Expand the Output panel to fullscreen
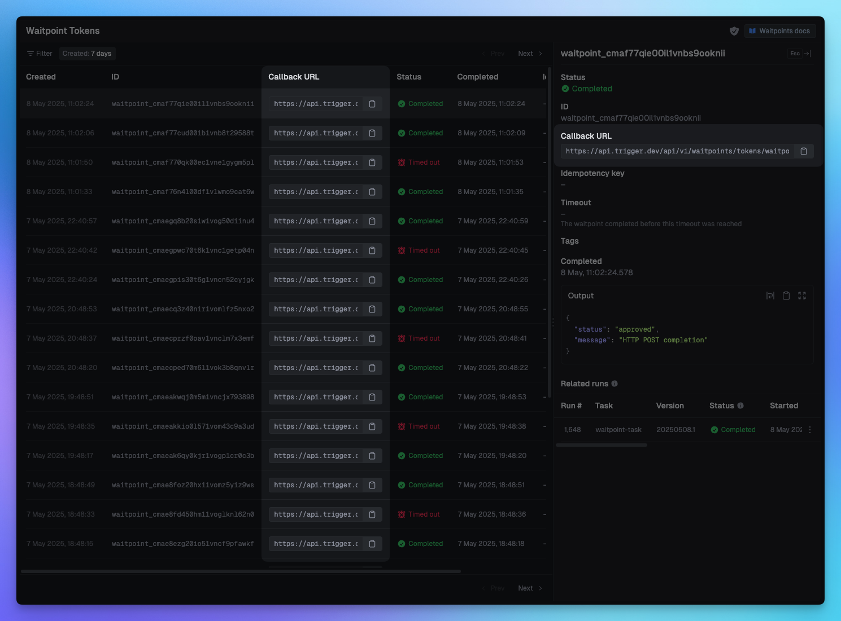Image resolution: width=841 pixels, height=621 pixels. point(802,296)
